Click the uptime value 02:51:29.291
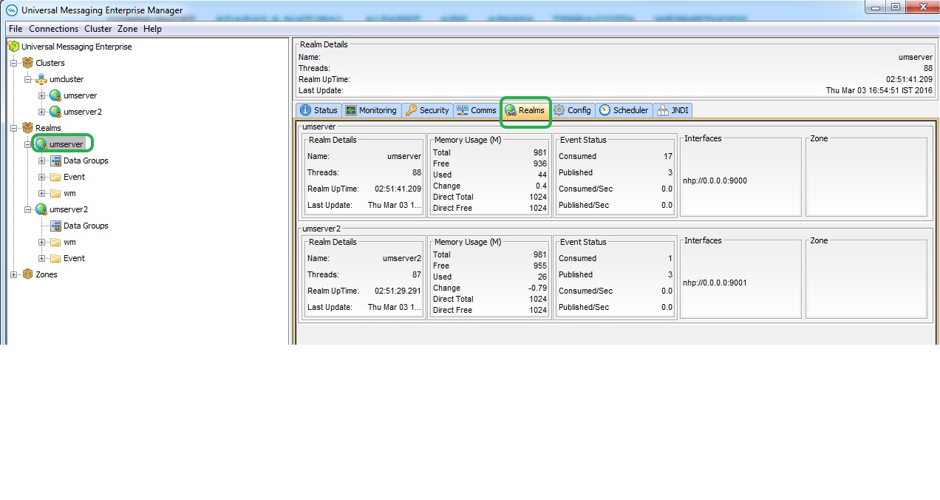The image size is (940, 500). click(x=398, y=291)
